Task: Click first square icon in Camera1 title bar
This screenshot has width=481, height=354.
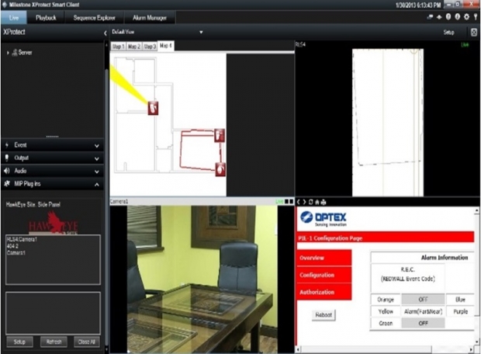Action: coord(286,201)
